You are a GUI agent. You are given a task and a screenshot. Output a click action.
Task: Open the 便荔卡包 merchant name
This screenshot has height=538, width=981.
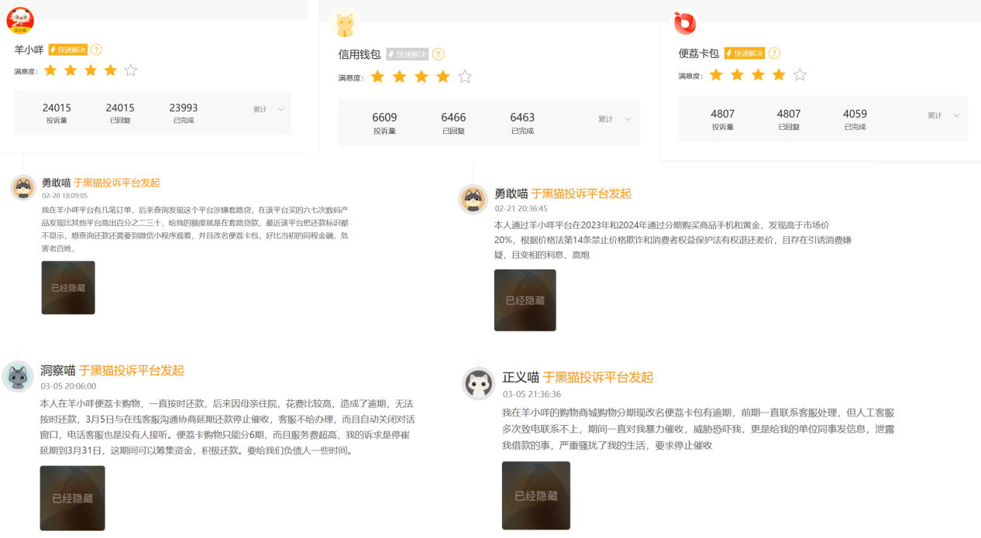click(699, 53)
